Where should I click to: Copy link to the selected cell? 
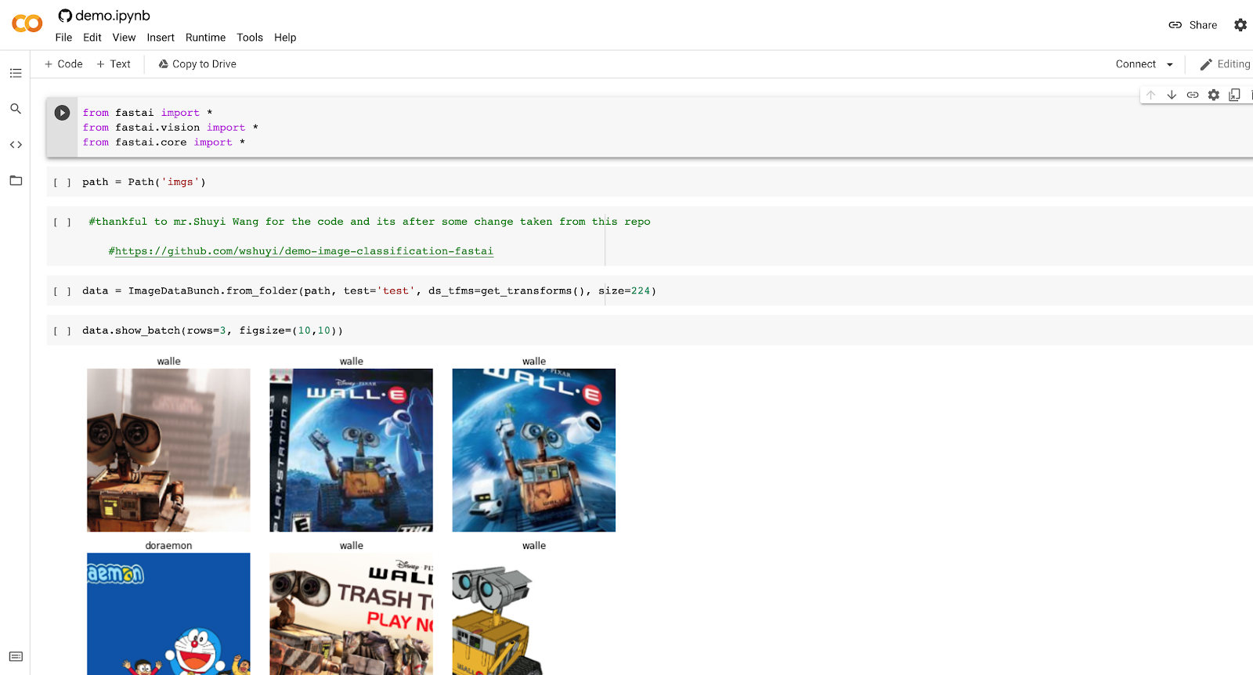point(1193,95)
